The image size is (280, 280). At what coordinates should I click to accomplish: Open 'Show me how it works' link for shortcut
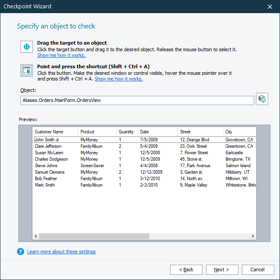[119, 79]
